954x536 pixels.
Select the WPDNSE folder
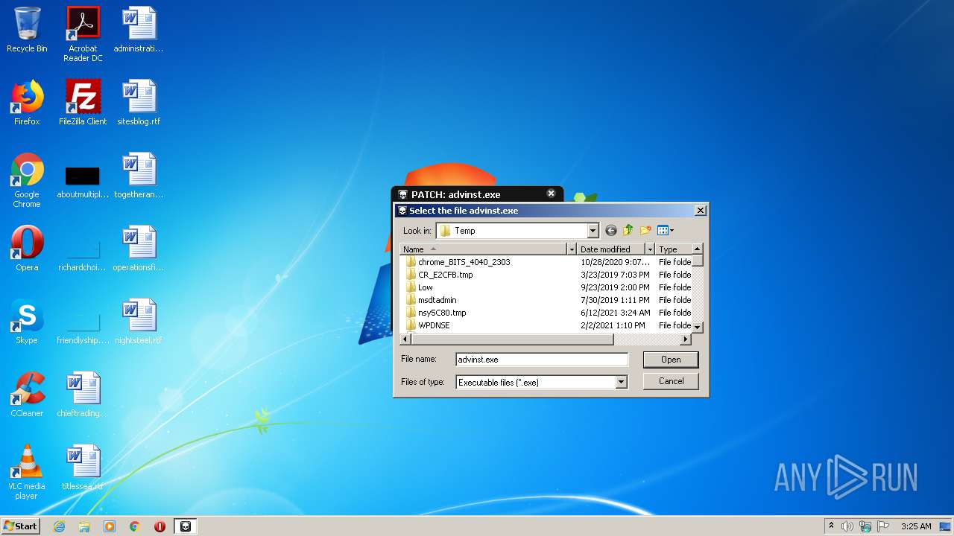[428, 325]
